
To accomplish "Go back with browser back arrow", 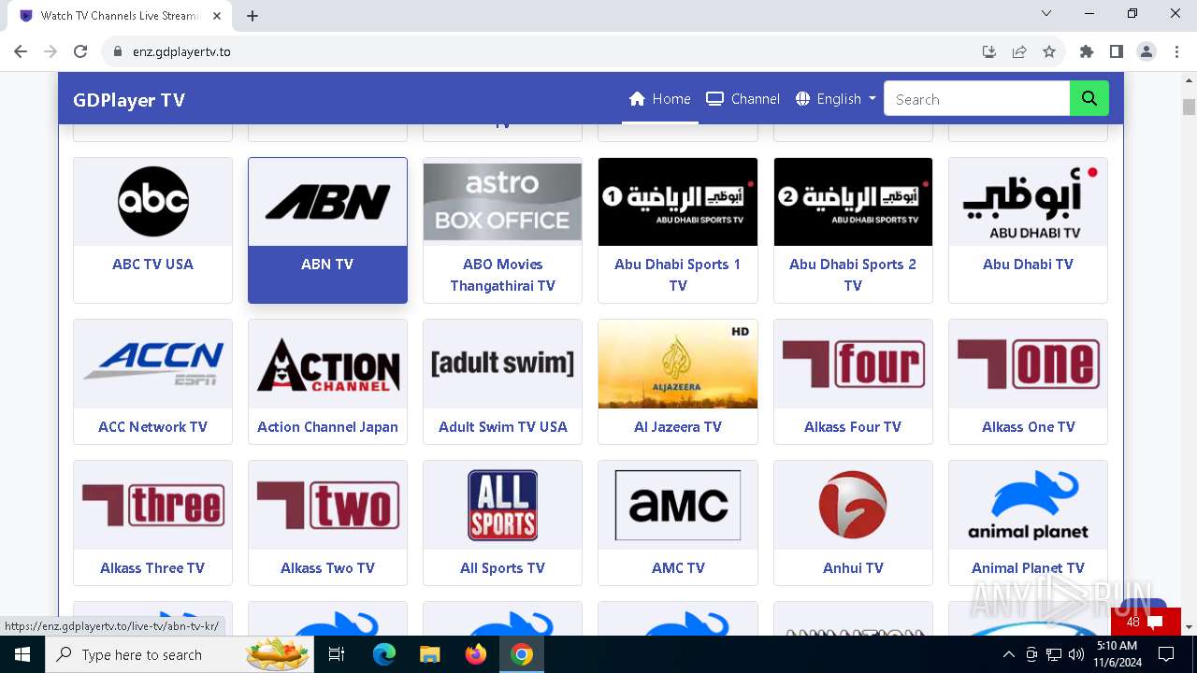I will point(21,51).
